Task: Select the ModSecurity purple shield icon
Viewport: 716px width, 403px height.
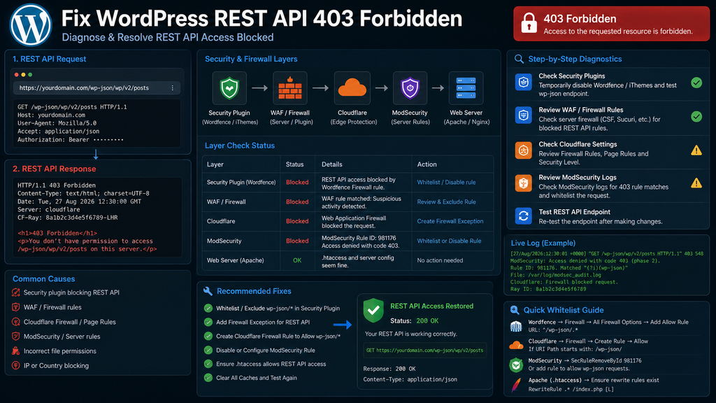Action: [x=410, y=88]
